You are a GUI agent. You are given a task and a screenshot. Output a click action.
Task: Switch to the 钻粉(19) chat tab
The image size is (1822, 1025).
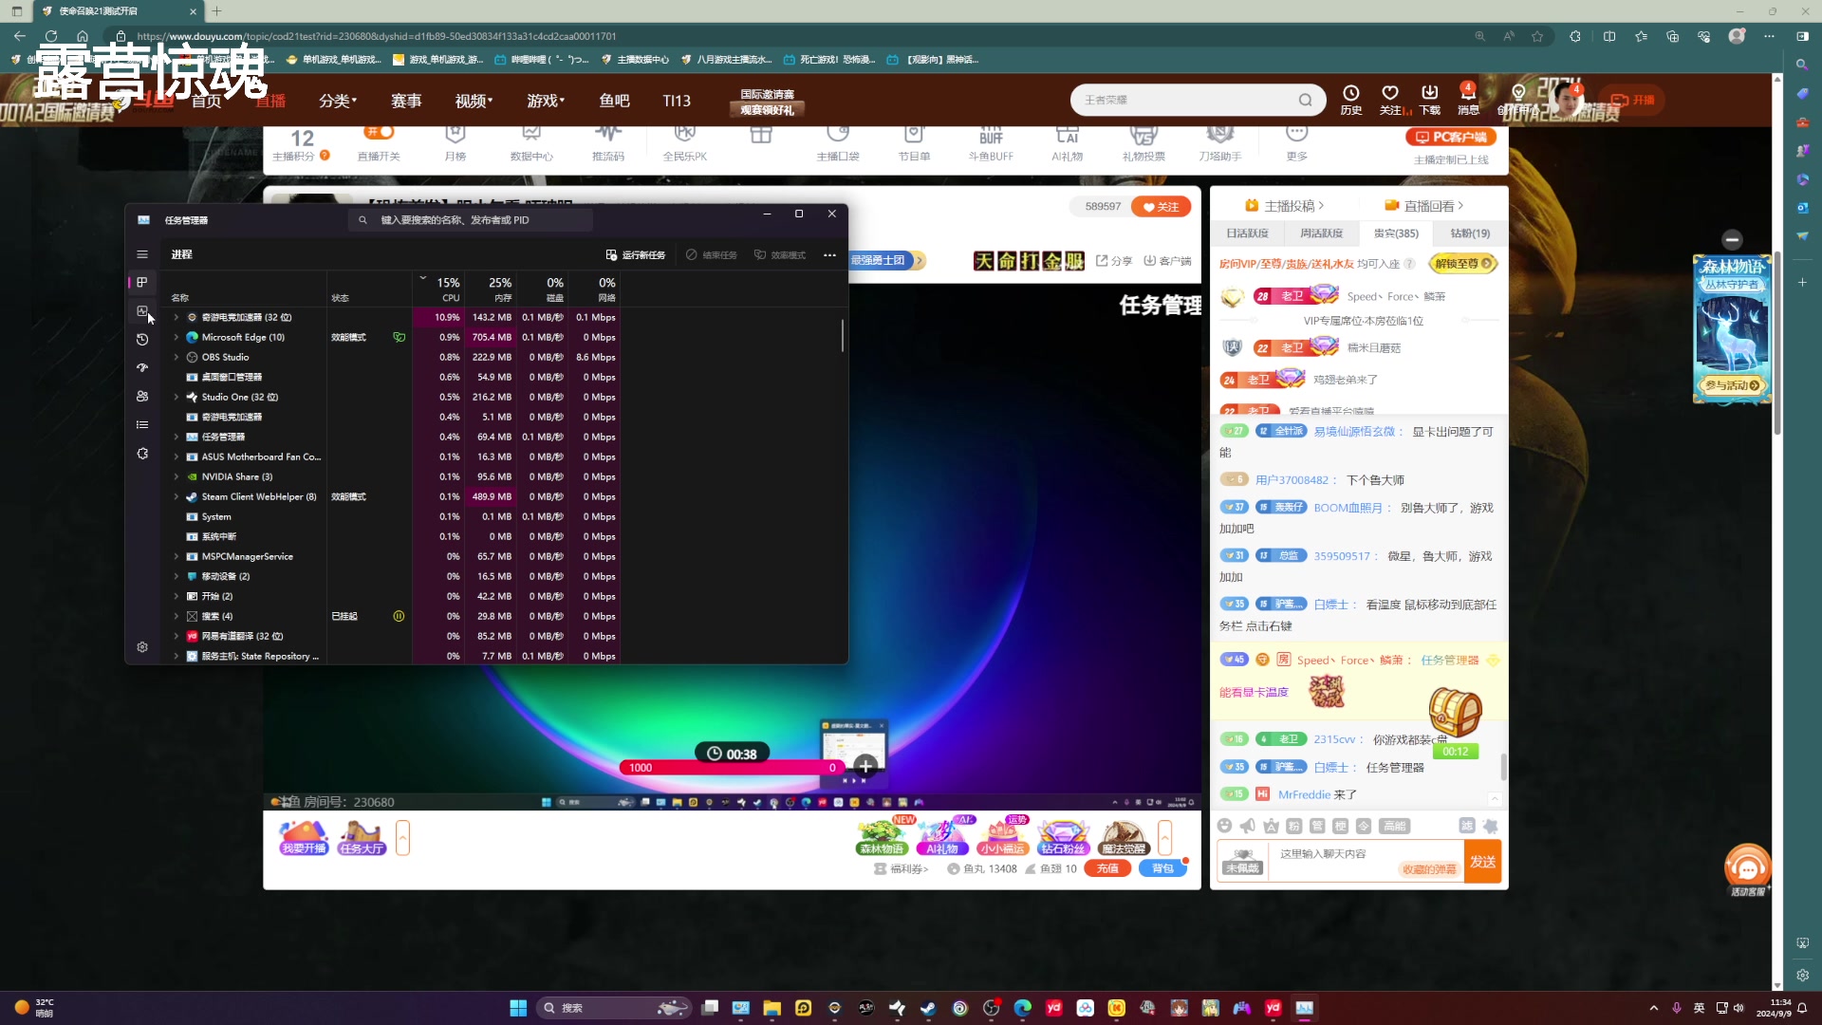point(1469,233)
